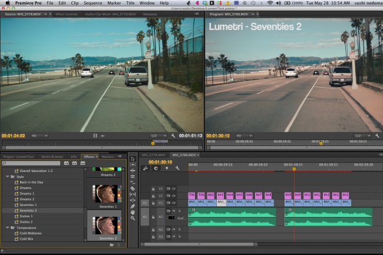Open the Sequence menu

coord(93,3)
